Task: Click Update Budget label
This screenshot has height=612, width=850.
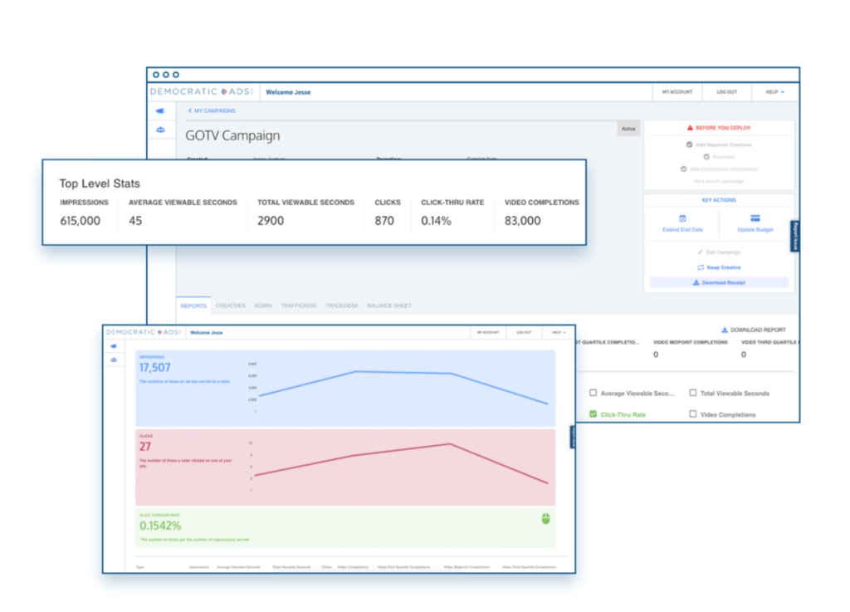Action: (x=755, y=230)
